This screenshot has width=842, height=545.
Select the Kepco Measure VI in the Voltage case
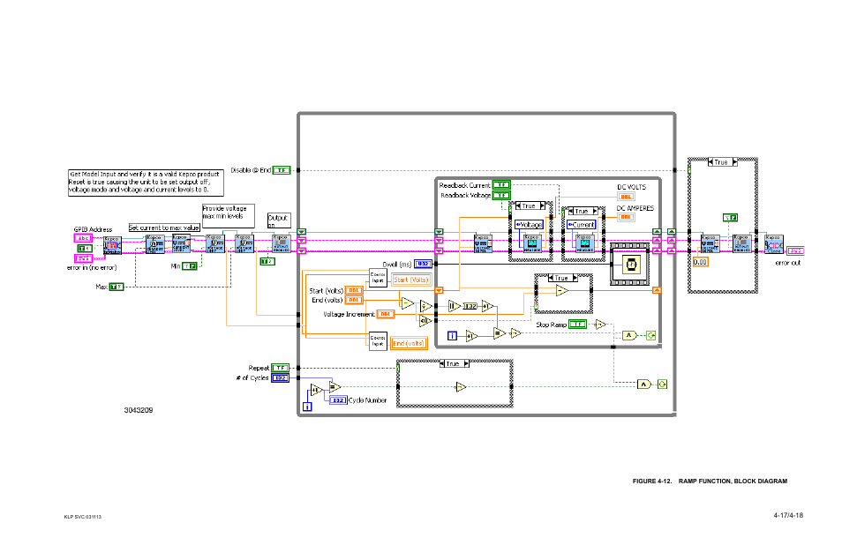point(531,244)
